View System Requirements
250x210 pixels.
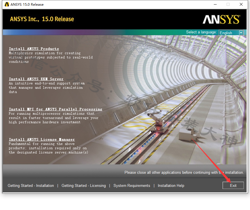[132, 185]
